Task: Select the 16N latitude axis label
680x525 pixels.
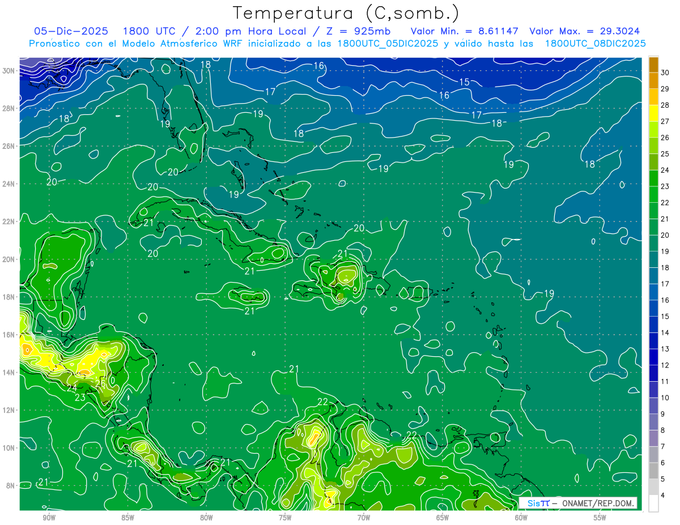Action: click(8, 335)
